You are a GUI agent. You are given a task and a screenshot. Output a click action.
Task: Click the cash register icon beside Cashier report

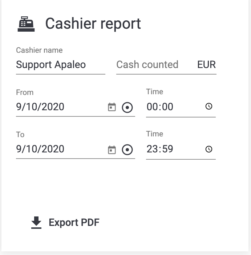point(26,24)
